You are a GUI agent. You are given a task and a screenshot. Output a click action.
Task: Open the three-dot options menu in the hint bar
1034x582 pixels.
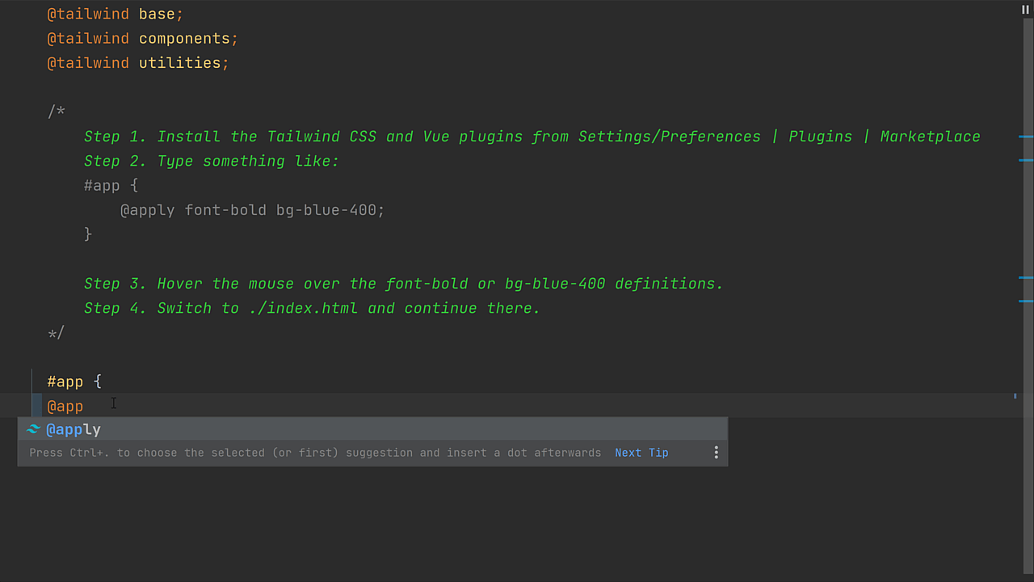pos(716,453)
